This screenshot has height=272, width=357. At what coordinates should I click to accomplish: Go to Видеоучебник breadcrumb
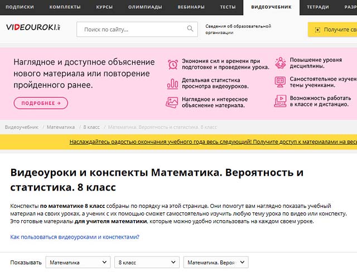coord(22,127)
